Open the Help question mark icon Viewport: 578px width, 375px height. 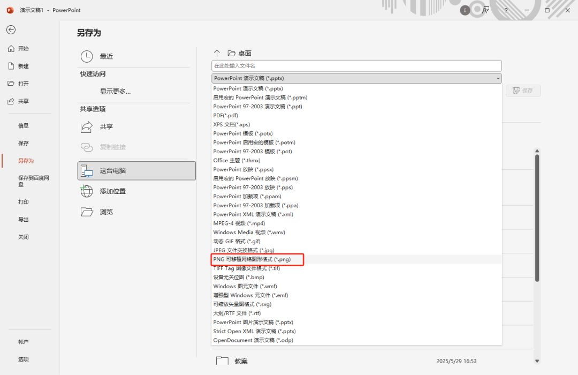click(x=506, y=10)
